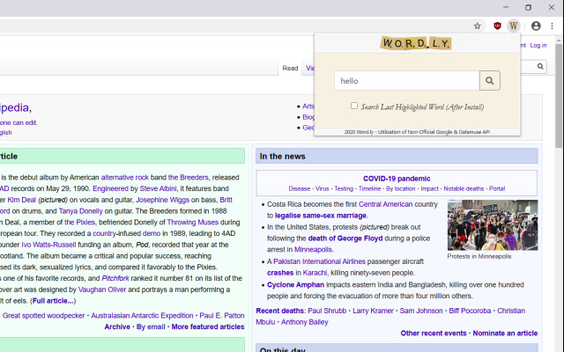Enable Search Last Highlighted Word checkbox
Viewport: 564px width, 352px height.
pyautogui.click(x=354, y=106)
